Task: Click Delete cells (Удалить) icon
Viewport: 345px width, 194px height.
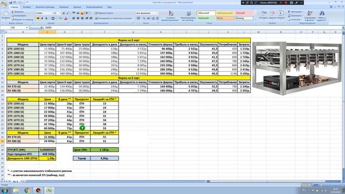Action: click(272, 16)
